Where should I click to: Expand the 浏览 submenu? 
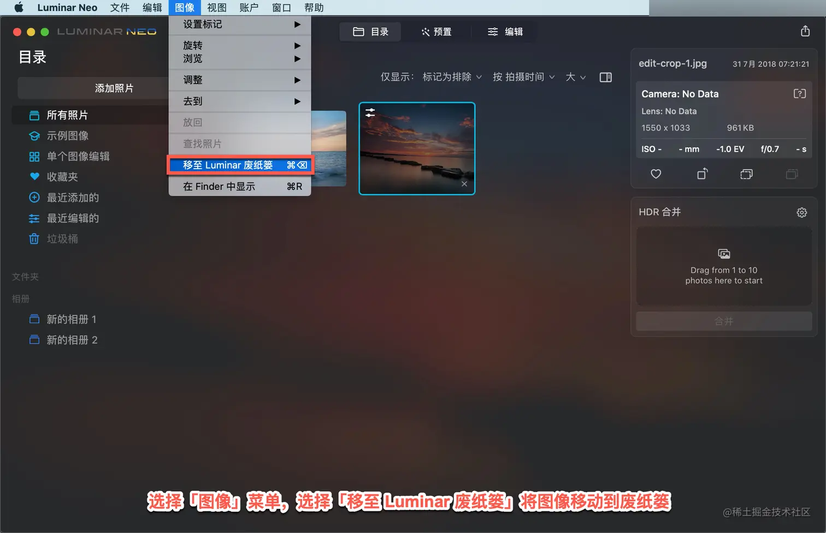point(240,58)
